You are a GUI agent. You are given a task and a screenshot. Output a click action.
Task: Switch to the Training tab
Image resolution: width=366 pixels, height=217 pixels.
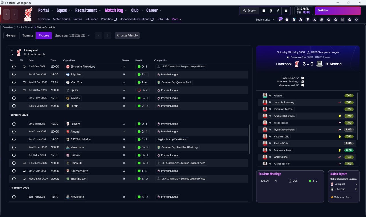tap(27, 35)
